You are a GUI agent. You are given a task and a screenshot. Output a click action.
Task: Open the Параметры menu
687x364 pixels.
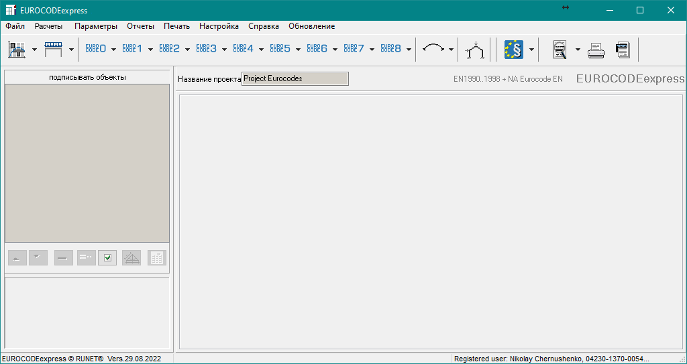[96, 26]
